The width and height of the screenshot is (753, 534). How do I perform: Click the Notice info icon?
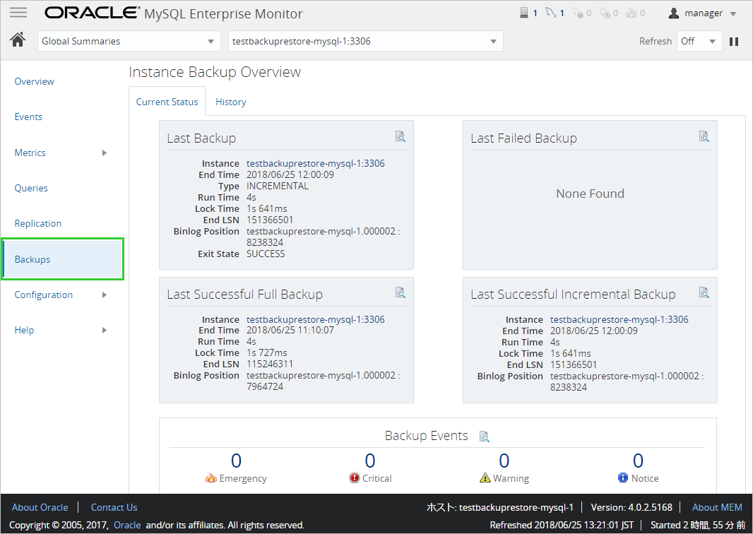623,477
